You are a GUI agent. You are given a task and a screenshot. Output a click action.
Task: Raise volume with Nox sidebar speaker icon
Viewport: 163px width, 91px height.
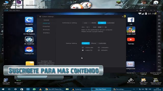159,36
